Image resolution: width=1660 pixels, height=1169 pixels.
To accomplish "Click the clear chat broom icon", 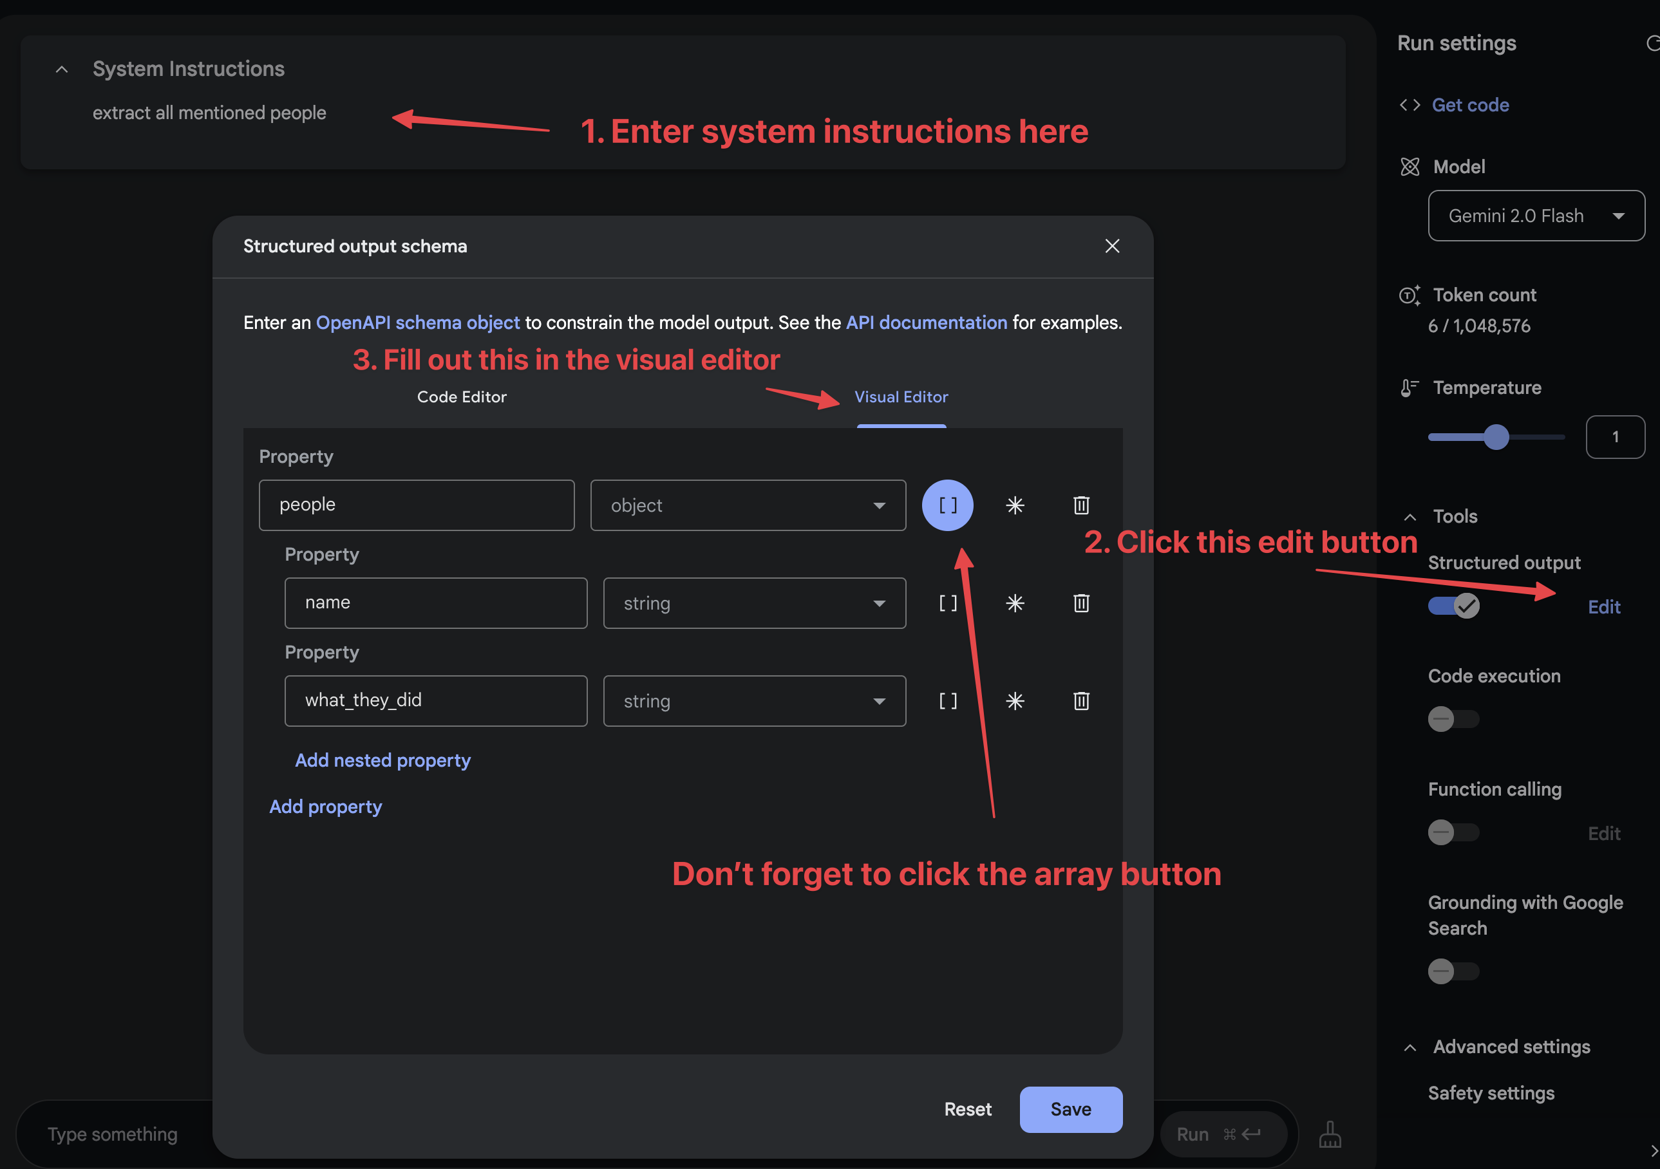I will point(1330,1134).
